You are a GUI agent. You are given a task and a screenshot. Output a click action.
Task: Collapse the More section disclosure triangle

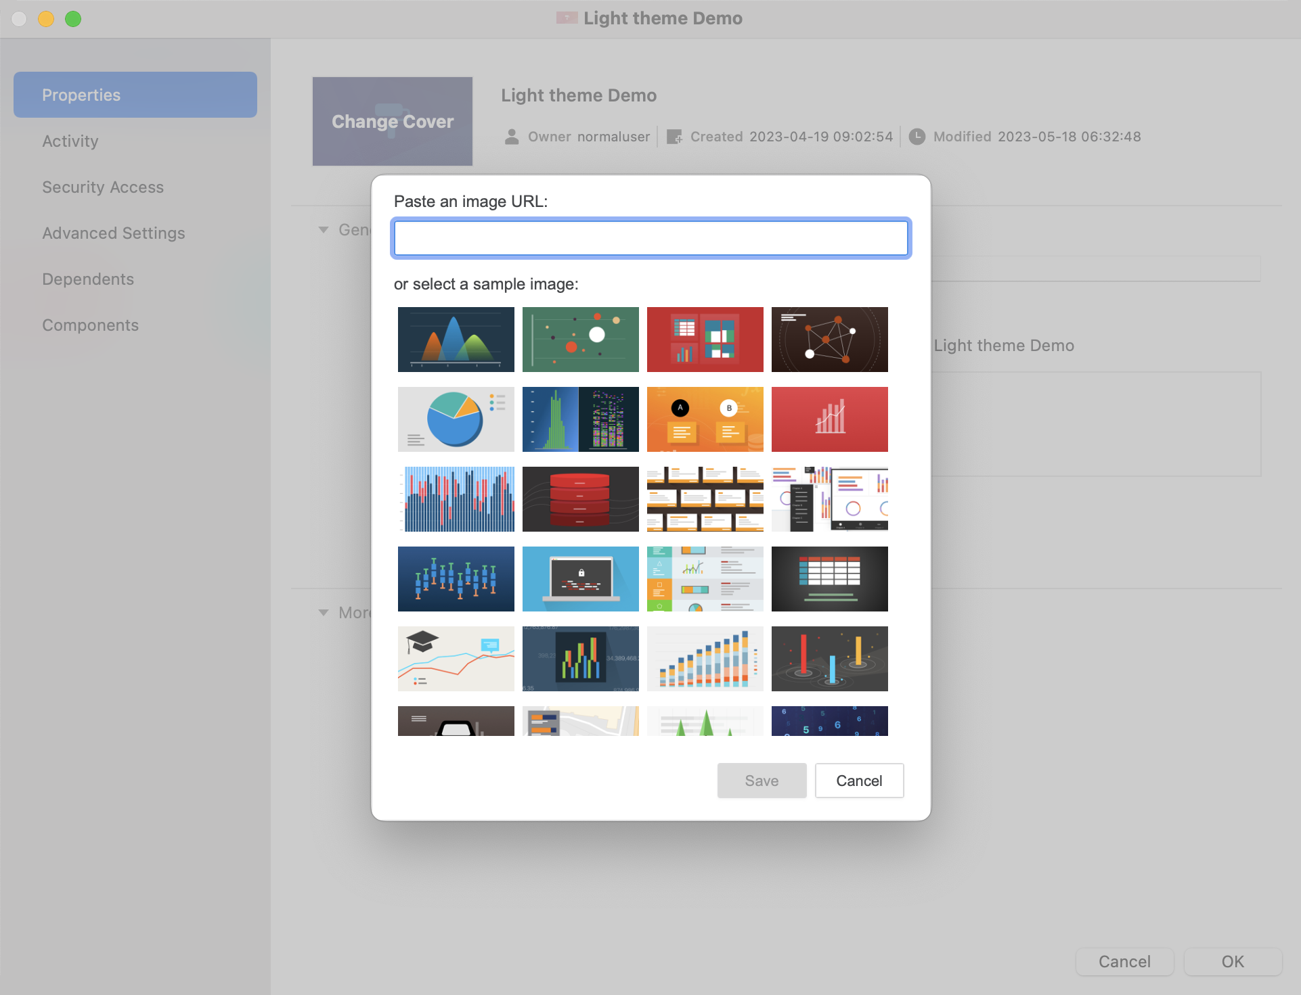pos(324,613)
